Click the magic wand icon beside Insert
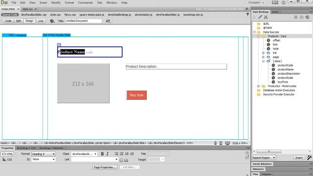The height and width of the screenshot is (176, 313). coord(310,157)
